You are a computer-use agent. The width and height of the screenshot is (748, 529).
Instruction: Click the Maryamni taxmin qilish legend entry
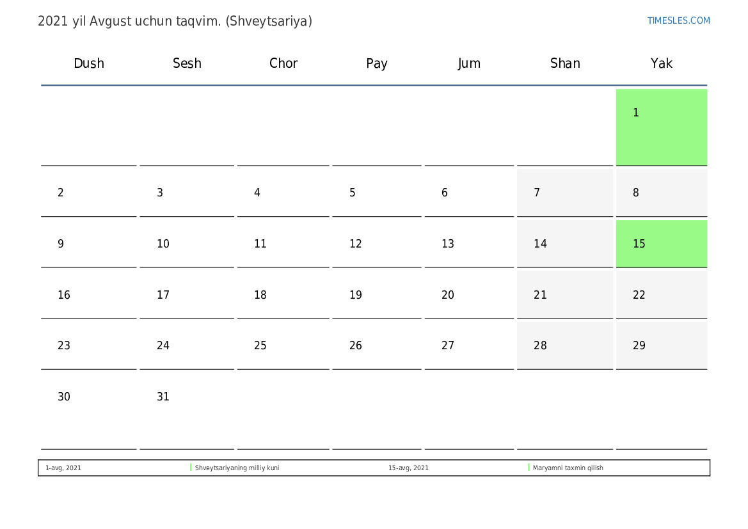tap(568, 468)
